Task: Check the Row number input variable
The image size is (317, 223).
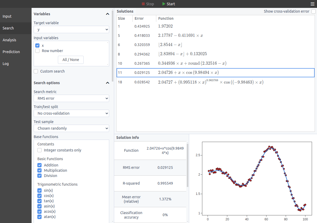Action: [x=37, y=51]
